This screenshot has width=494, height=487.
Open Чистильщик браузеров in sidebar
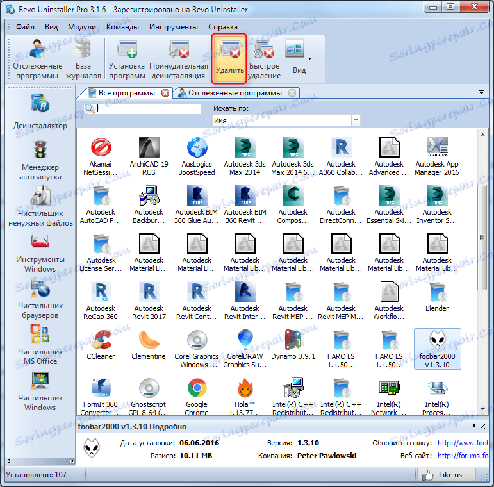click(40, 299)
